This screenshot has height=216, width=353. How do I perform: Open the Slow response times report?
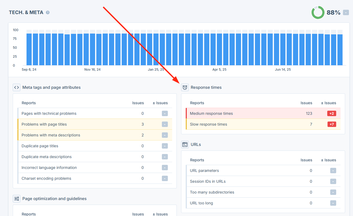[208, 124]
